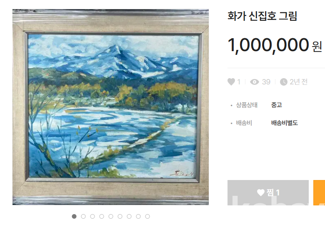The image size is (325, 227).
Task: Click the product title 화가 신집호 그림
Action: click(262, 16)
